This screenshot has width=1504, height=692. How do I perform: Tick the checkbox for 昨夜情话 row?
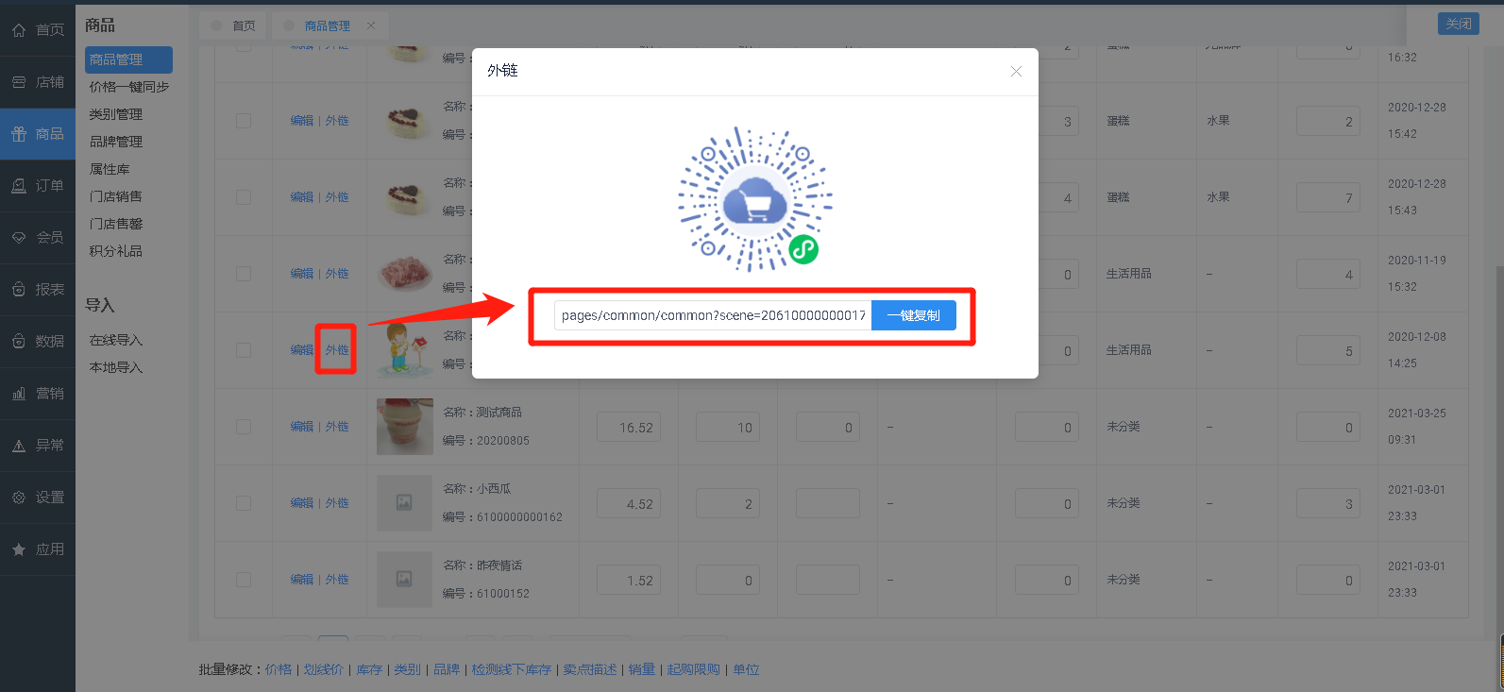(244, 580)
